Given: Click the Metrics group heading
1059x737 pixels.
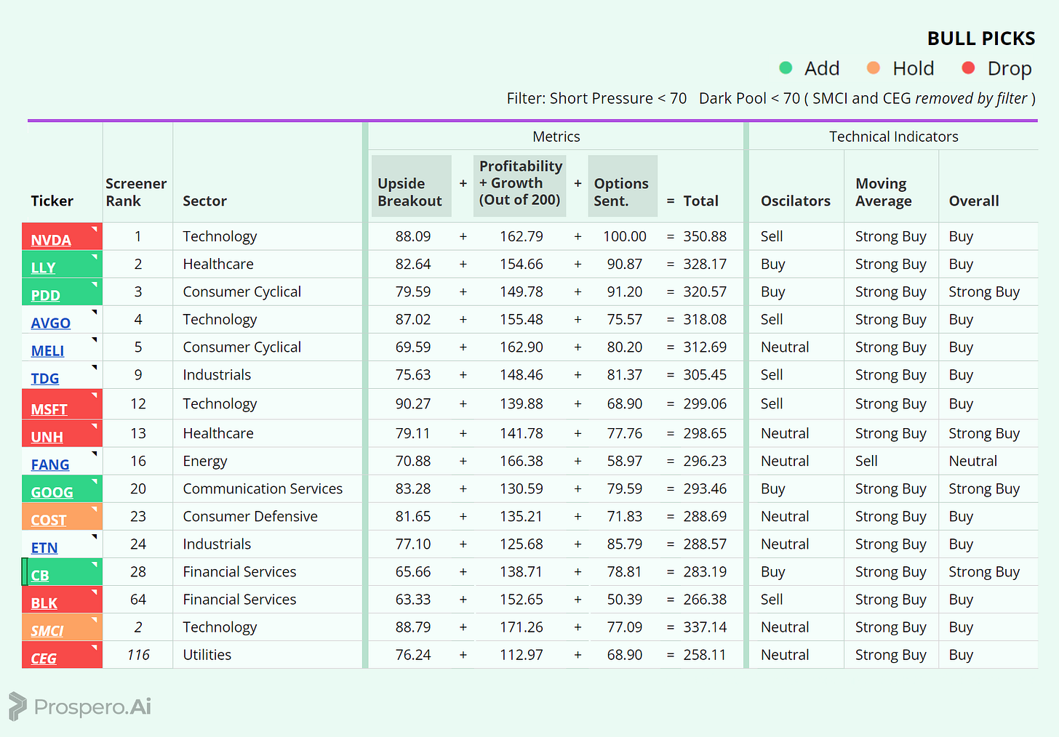Looking at the screenshot, I should coord(556,137).
